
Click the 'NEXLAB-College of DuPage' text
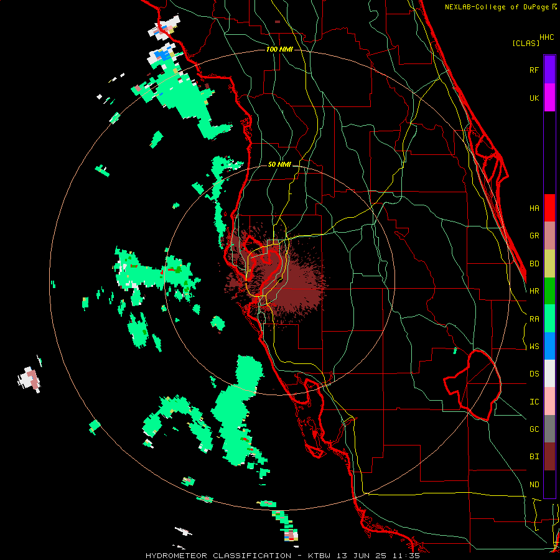(498, 7)
